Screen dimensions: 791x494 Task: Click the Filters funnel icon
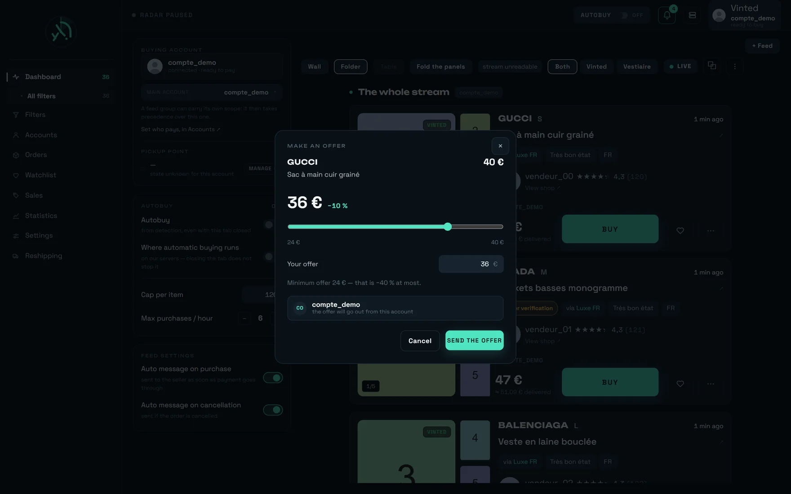click(16, 115)
